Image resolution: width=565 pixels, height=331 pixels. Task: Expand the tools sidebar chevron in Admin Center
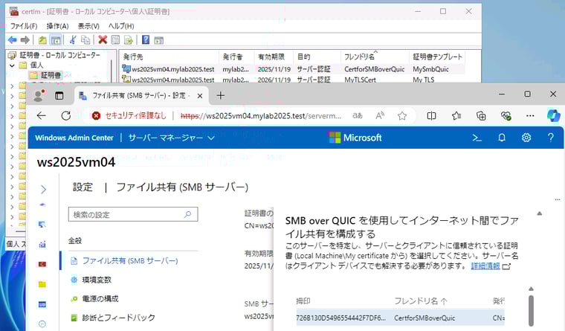tap(43, 189)
